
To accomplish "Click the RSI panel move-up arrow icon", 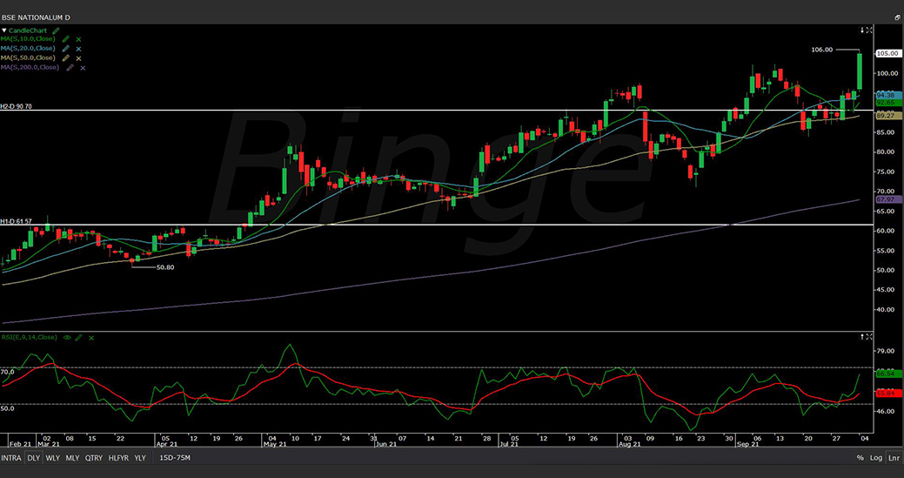I will (862, 337).
